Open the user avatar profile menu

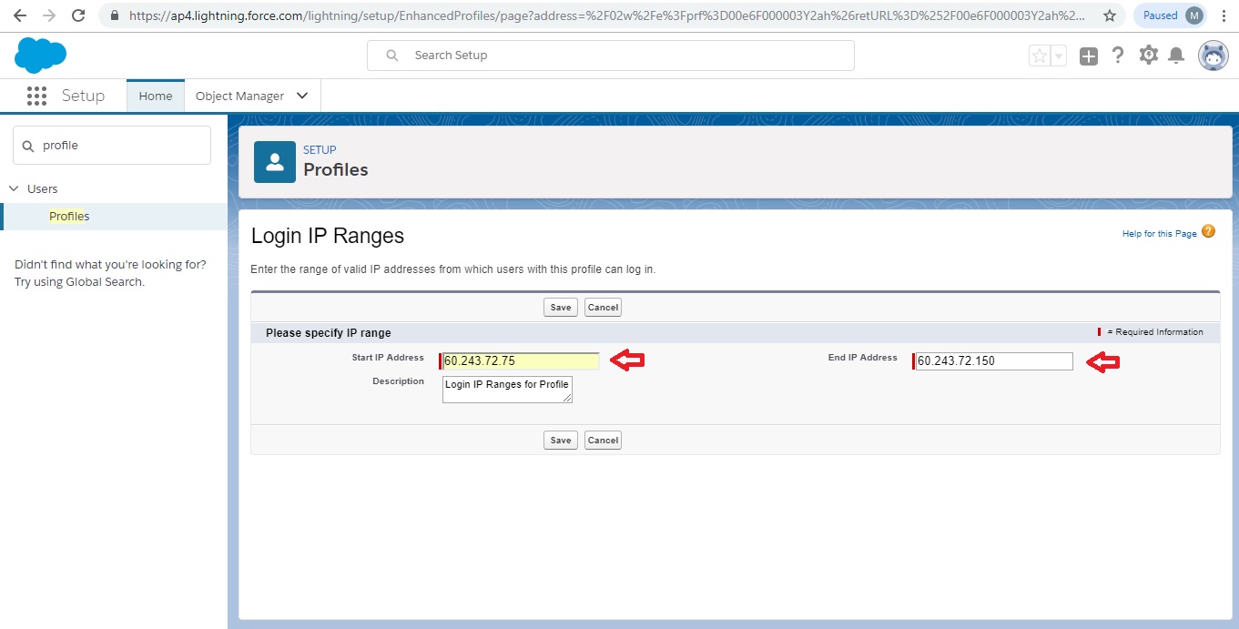(x=1213, y=56)
